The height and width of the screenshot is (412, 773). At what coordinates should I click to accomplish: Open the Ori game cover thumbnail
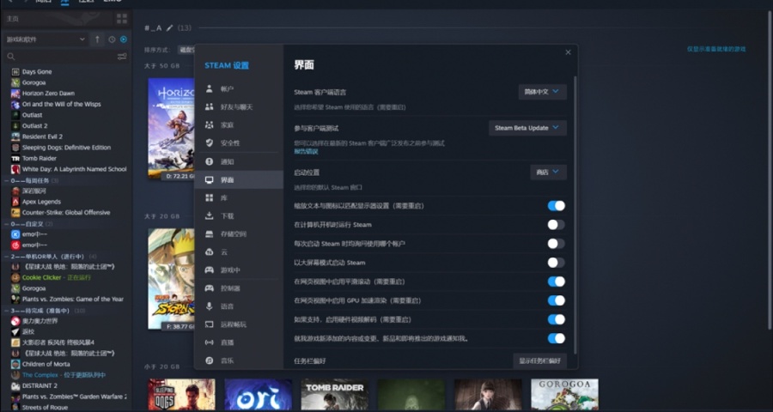[259, 394]
